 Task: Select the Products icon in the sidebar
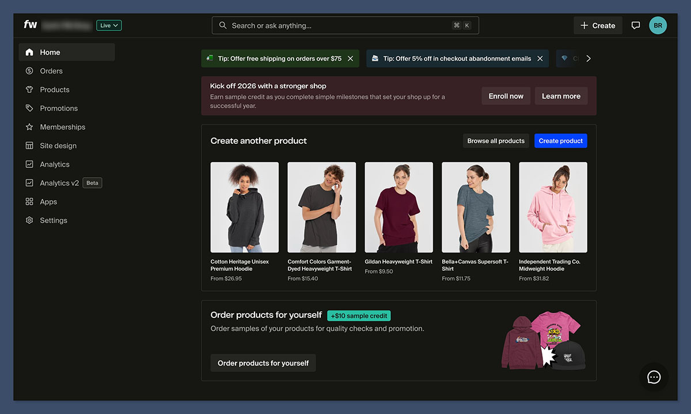(x=29, y=89)
